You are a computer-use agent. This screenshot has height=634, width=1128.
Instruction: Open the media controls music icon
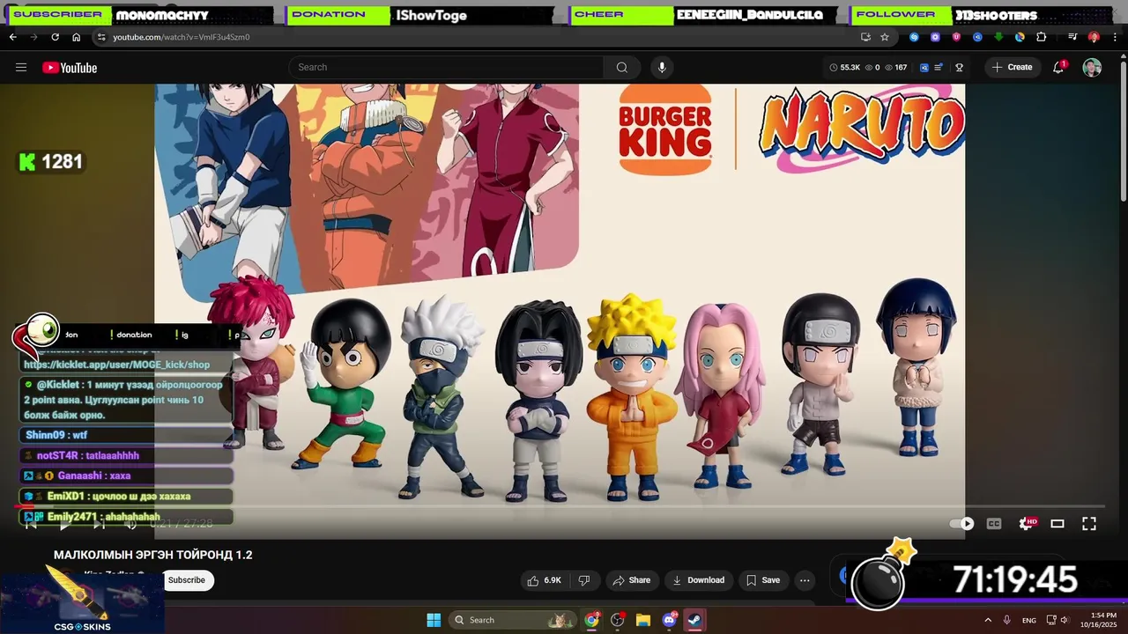click(1072, 37)
